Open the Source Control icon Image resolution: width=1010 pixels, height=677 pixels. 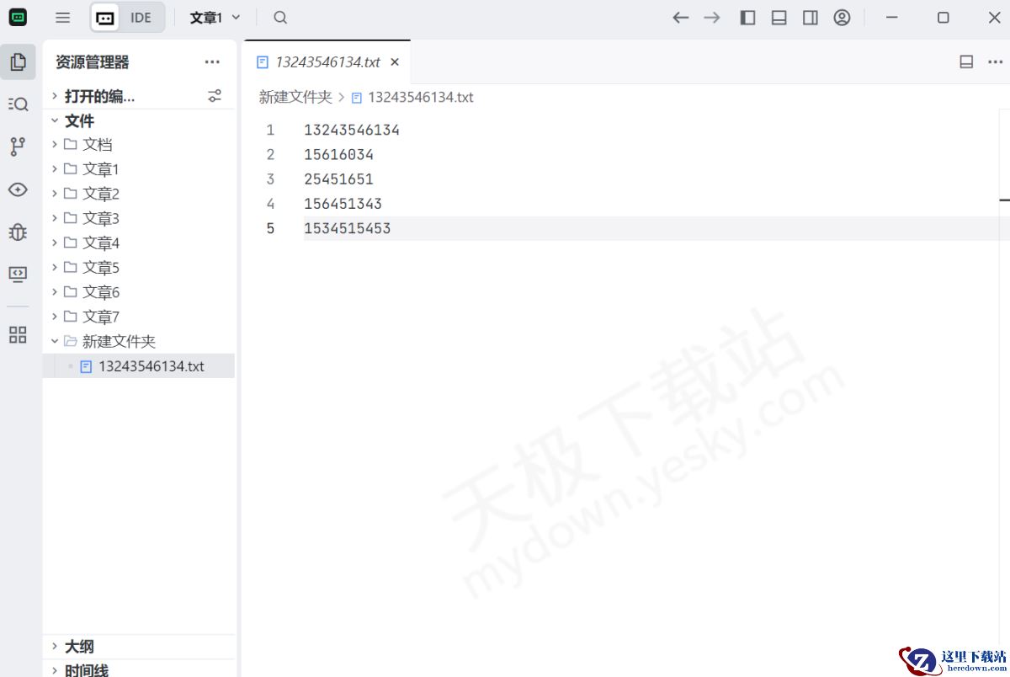coord(18,146)
